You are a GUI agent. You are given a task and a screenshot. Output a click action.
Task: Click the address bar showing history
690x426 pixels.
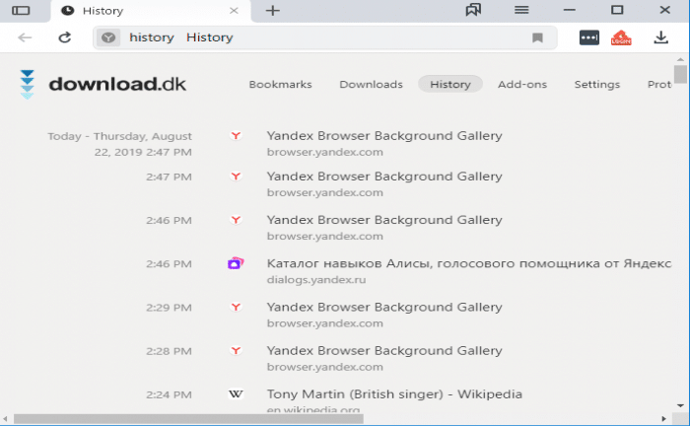(324, 37)
